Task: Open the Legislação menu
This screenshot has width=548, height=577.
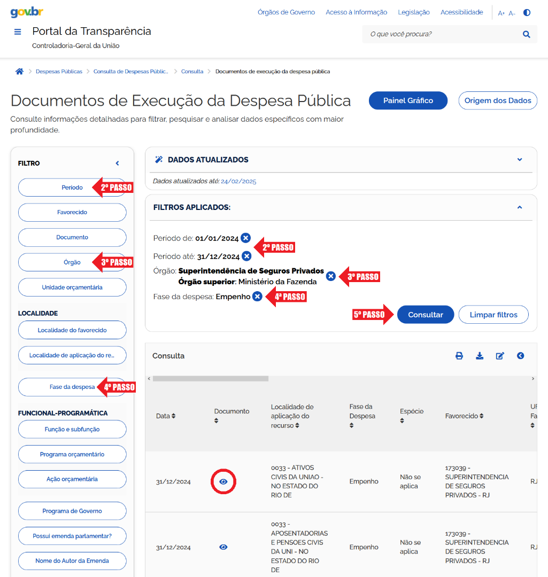Action: [413, 12]
